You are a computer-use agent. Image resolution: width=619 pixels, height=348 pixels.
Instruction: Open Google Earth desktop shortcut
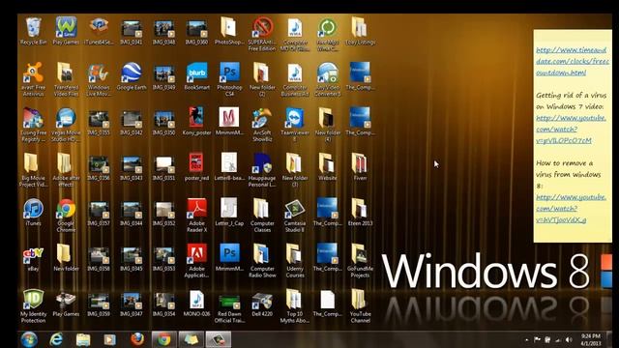click(132, 76)
